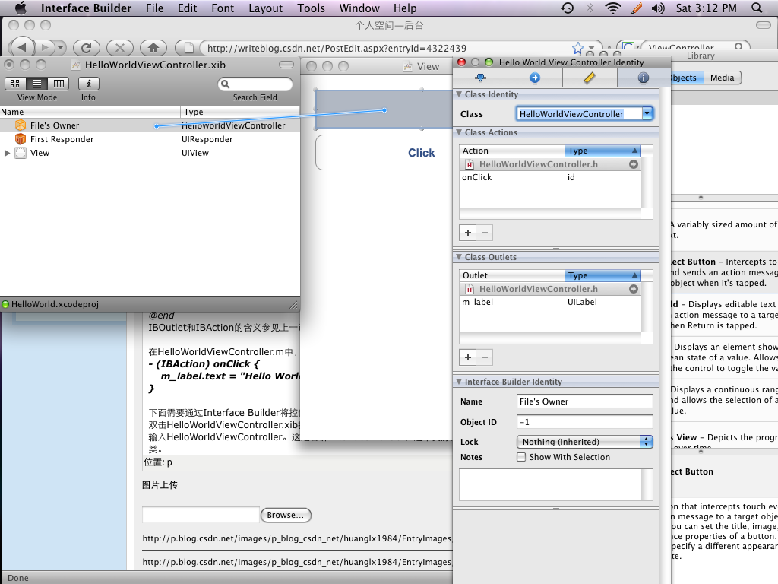The height and width of the screenshot is (584, 778).
Task: Open the Font menu
Action: coord(223,8)
